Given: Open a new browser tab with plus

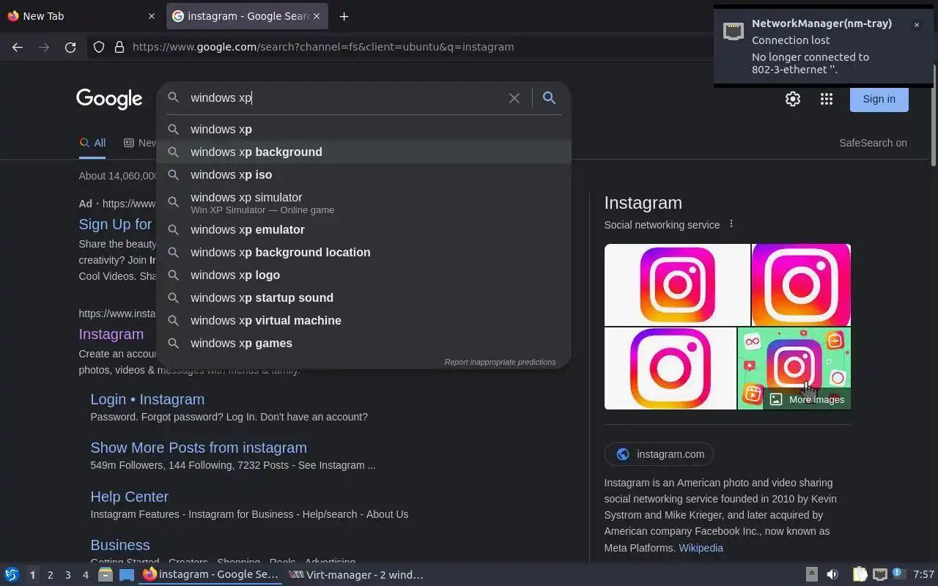Looking at the screenshot, I should coord(344,16).
